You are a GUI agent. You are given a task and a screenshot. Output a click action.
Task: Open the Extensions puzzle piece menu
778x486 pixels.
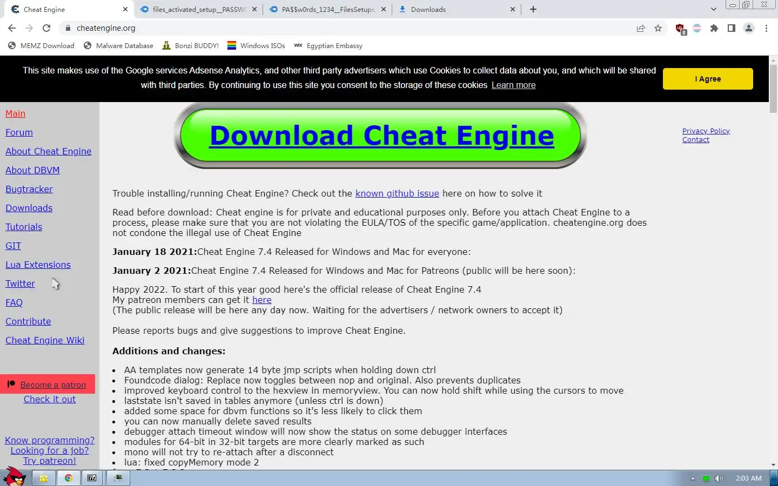pos(714,28)
